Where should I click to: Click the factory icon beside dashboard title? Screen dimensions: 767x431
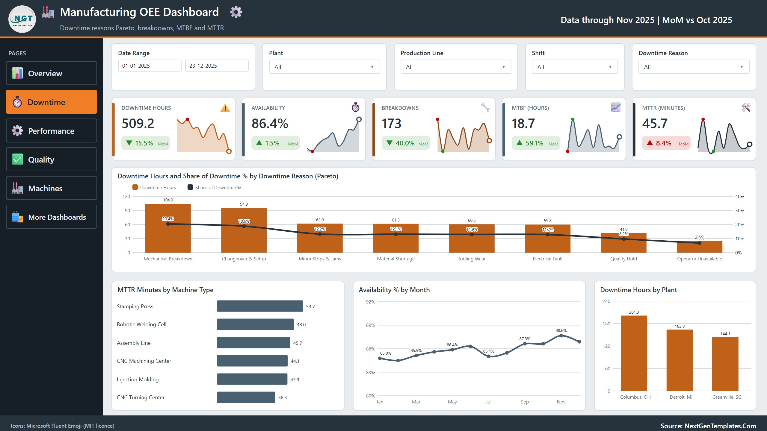48,12
